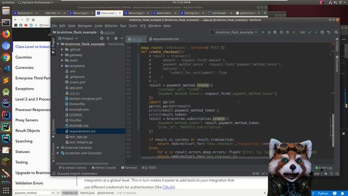This screenshot has height=196, width=348.
Task: Open Git history clock icon
Action: (x=322, y=32)
